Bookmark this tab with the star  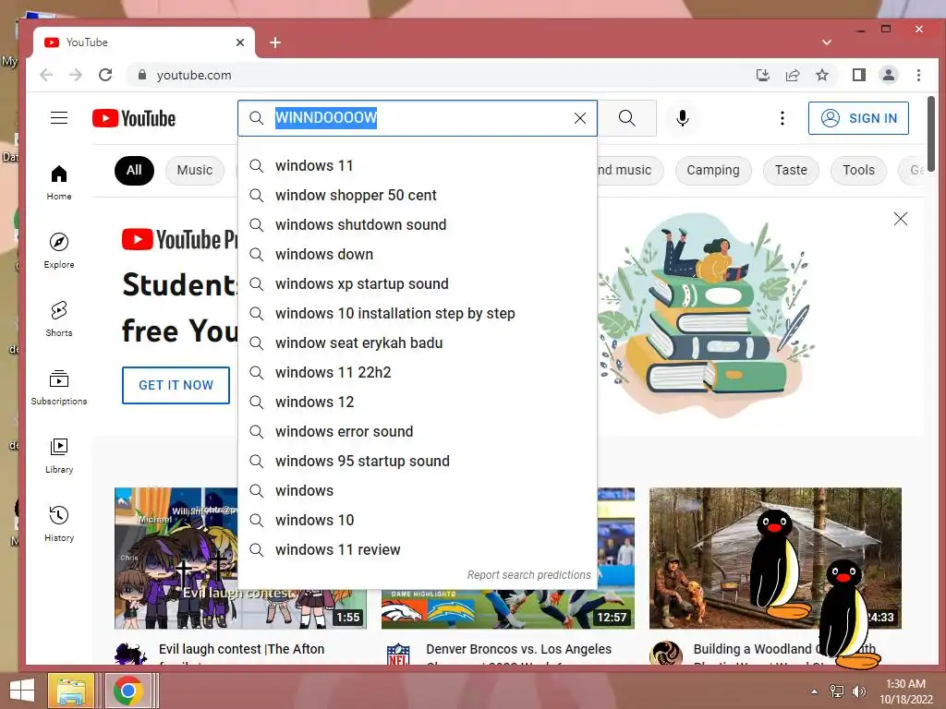[821, 75]
